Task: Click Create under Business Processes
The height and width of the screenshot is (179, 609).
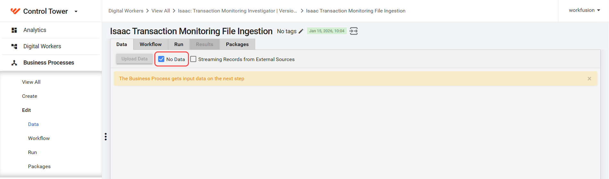Action: click(x=30, y=96)
